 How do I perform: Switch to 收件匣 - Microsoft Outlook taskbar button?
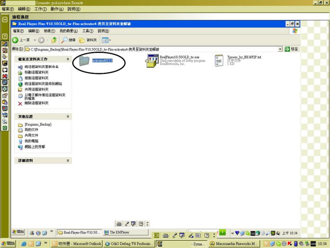pyautogui.click(x=77, y=244)
